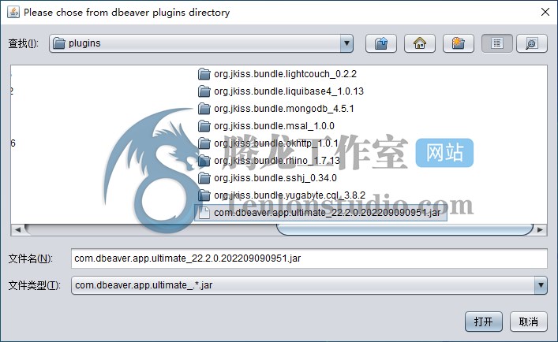Click folder icon of lightcouch bundle
Screen dimensions: 558x342
(x=204, y=74)
